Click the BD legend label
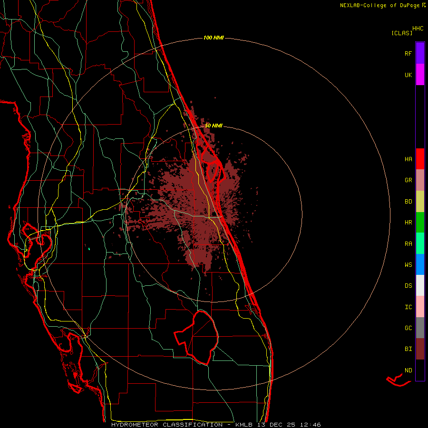428x428 pixels. [408, 202]
